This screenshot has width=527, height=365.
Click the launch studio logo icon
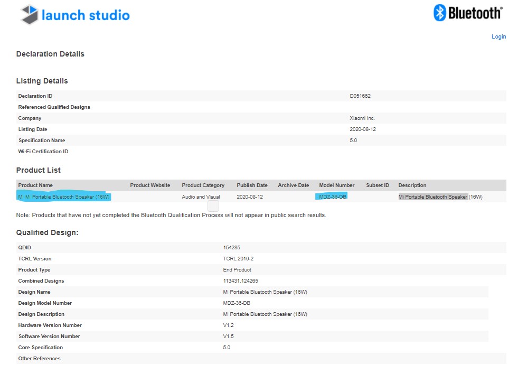click(29, 15)
